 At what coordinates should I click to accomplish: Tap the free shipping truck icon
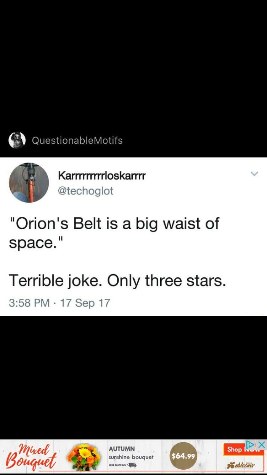pos(132,465)
